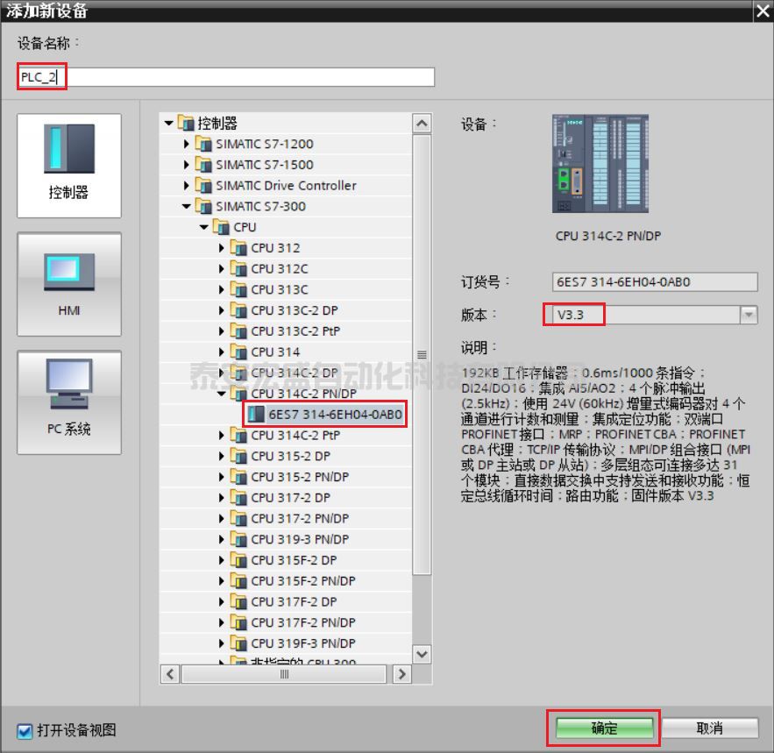This screenshot has height=753, width=774.
Task: Toggle the 打开设备视图 checkbox
Action: point(25,730)
